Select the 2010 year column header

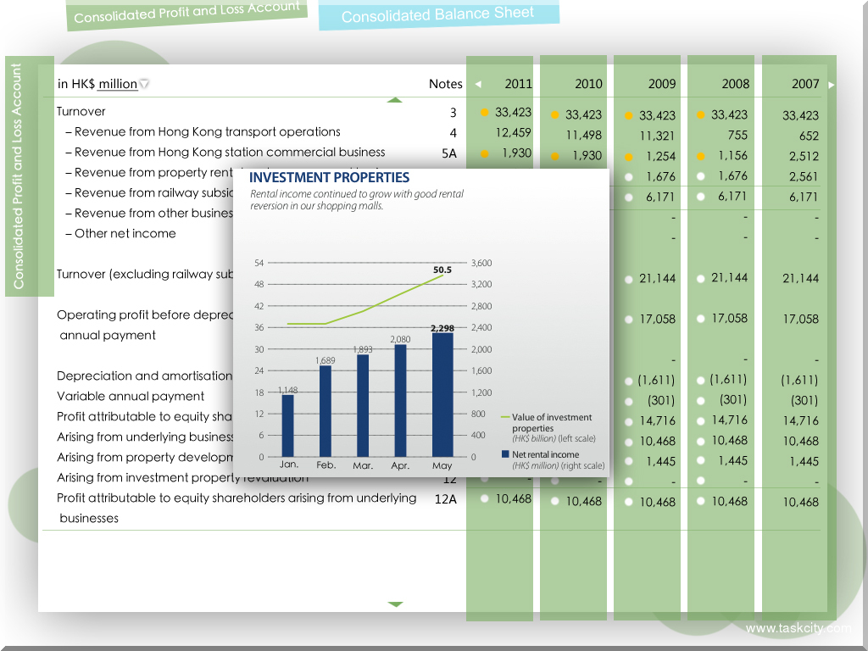[x=588, y=84]
